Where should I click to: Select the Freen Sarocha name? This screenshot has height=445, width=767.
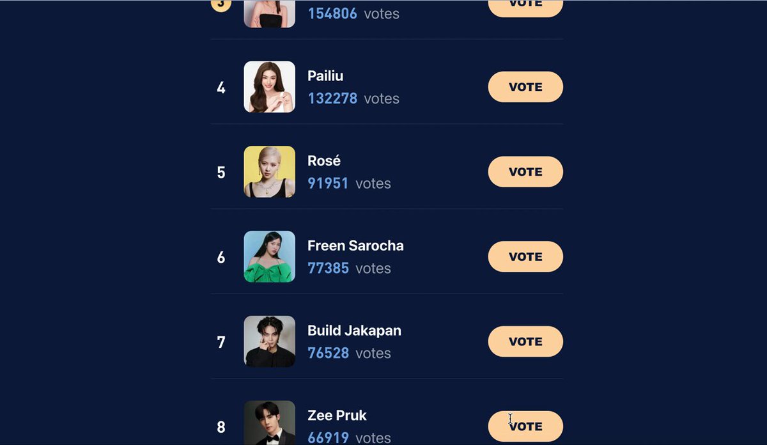355,246
